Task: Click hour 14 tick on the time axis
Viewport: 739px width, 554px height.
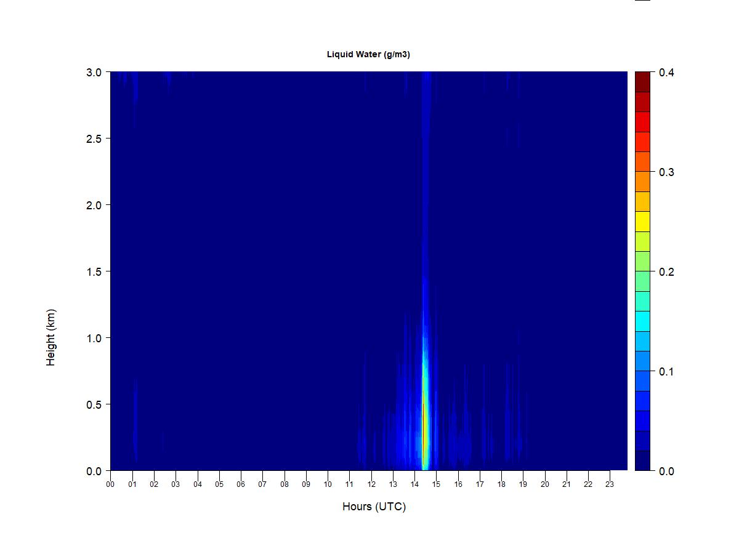Action: tap(414, 484)
